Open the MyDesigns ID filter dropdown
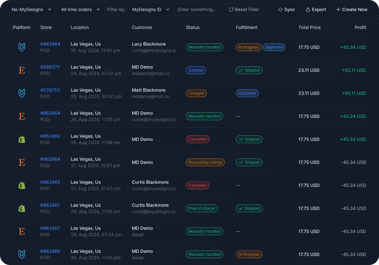The height and width of the screenshot is (265, 379). coord(150,10)
